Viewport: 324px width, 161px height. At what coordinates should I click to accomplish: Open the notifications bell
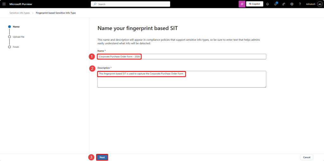point(267,4)
